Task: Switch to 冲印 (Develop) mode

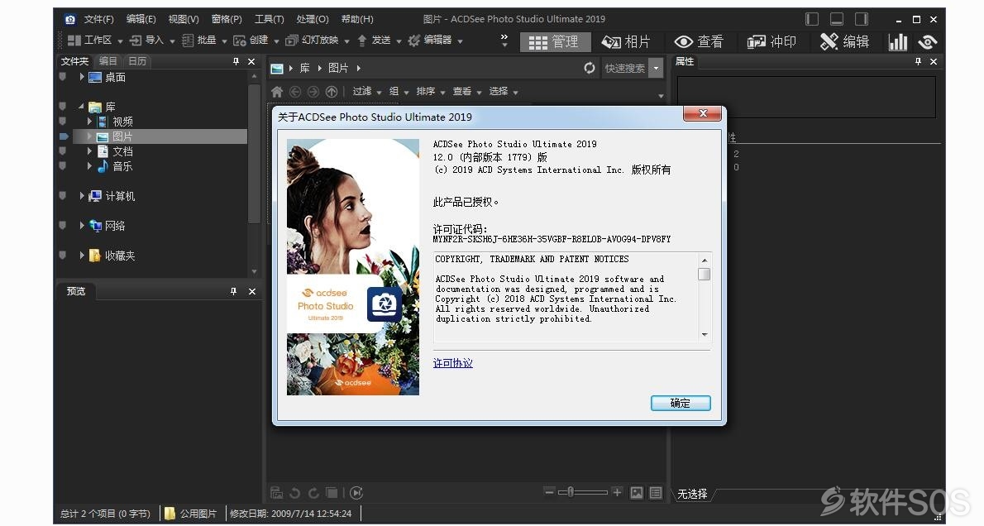Action: click(771, 42)
